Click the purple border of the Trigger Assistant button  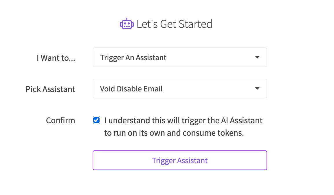click(x=180, y=151)
